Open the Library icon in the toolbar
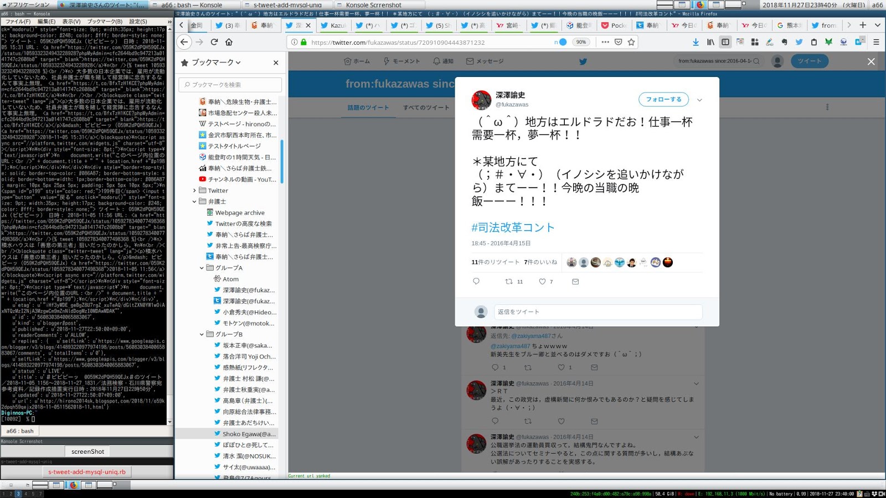Image resolution: width=886 pixels, height=498 pixels. click(710, 42)
